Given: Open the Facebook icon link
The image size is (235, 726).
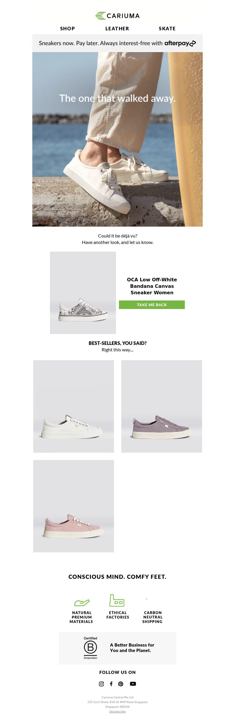Looking at the screenshot, I should pos(111,684).
